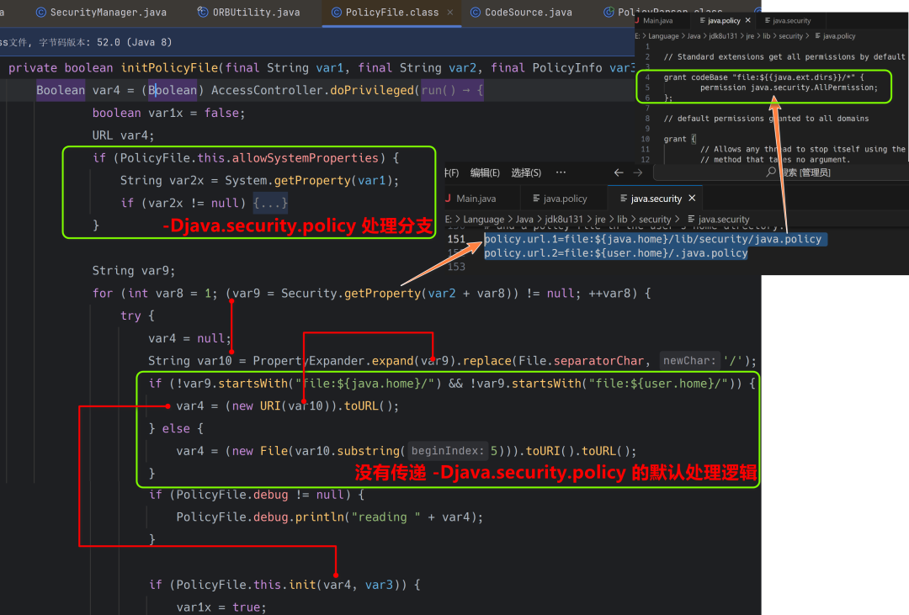Image resolution: width=909 pixels, height=615 pixels.
Task: Click doPrivileged method call in code
Action: coord(372,90)
